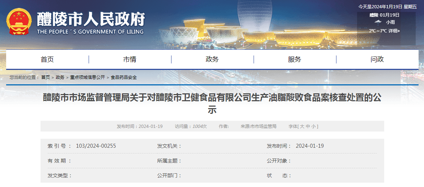This screenshot has height=187, width=424.
Task: Open the 市情 navigation tab
Action: click(x=130, y=59)
